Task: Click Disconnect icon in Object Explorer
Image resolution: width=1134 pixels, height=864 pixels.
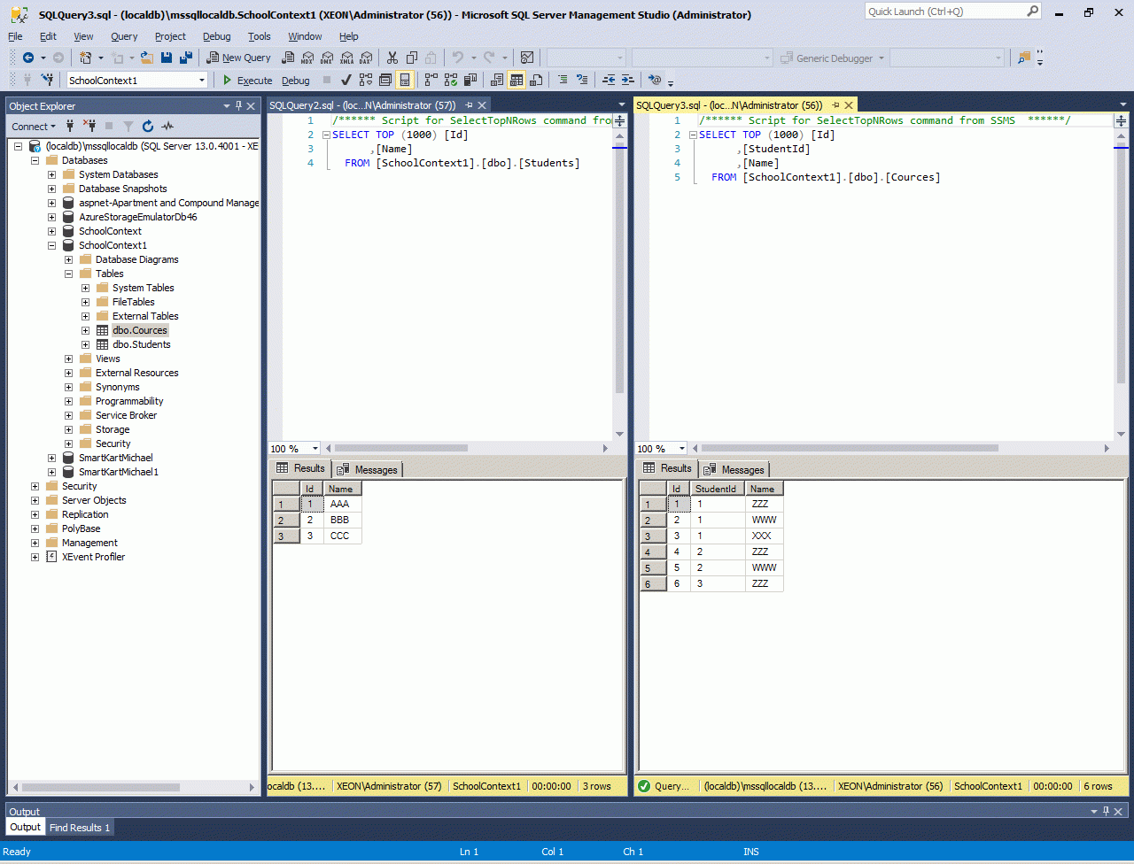Action: point(89,127)
